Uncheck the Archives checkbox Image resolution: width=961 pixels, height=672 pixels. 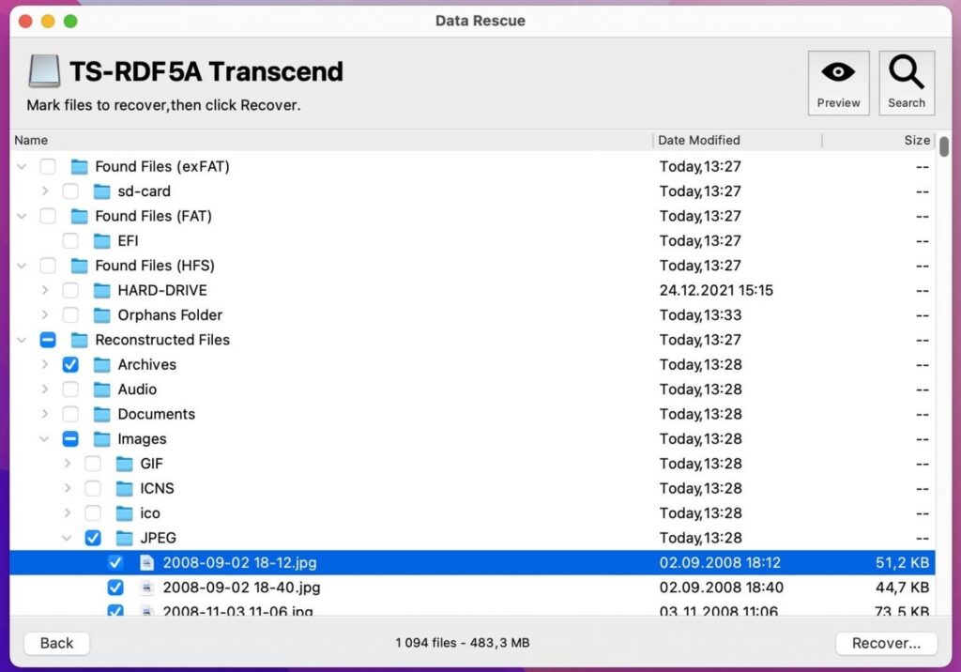click(x=69, y=364)
